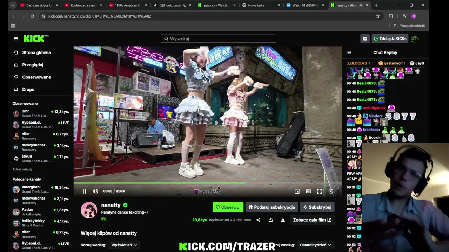Go back in the browser
Viewport: 449px width, 252px height.
point(14,16)
